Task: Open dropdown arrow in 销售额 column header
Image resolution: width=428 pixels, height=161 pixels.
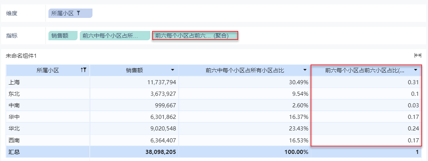Action: tap(173, 70)
